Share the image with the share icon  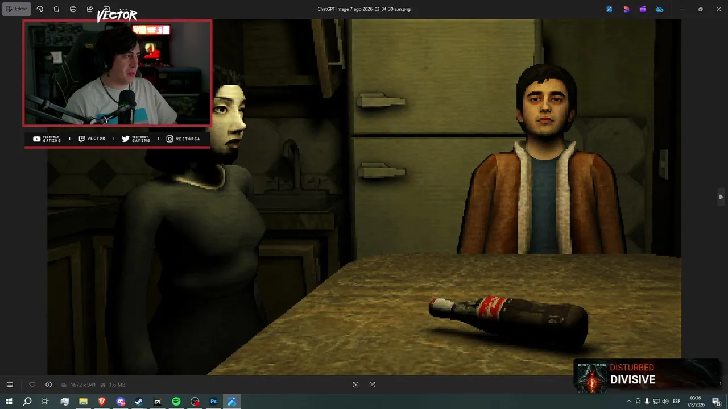(90, 9)
